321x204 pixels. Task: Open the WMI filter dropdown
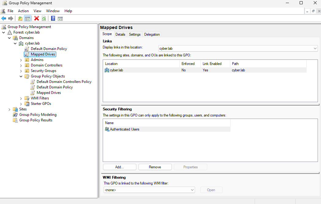[192, 190]
